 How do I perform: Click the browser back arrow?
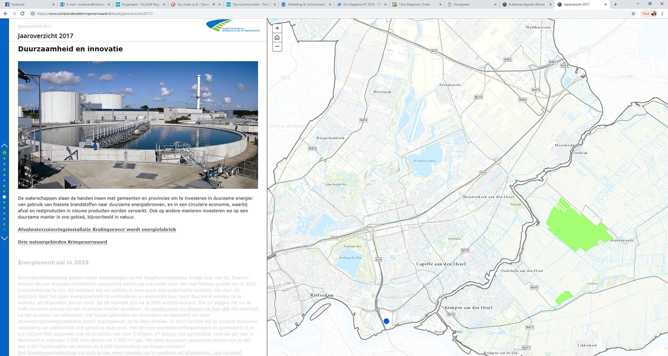point(5,13)
